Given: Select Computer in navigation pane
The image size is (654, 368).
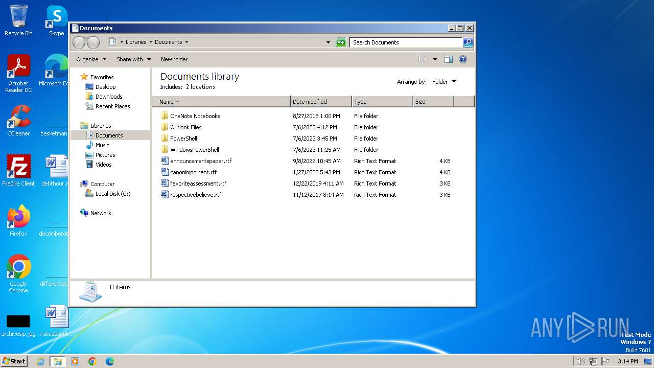Looking at the screenshot, I should click(x=102, y=184).
